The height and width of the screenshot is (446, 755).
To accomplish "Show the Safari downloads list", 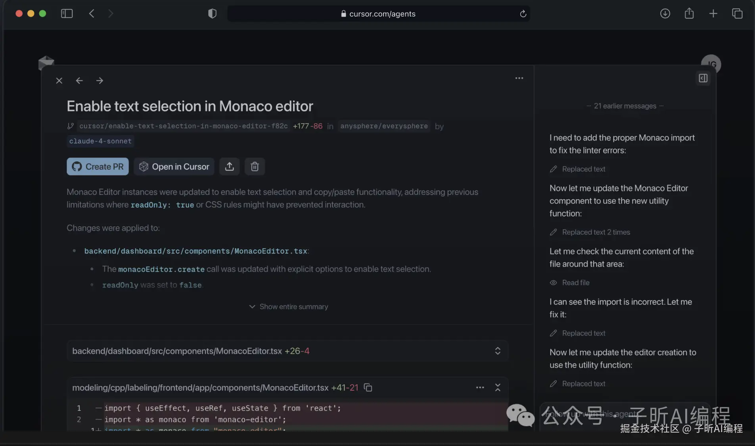I will tap(665, 13).
